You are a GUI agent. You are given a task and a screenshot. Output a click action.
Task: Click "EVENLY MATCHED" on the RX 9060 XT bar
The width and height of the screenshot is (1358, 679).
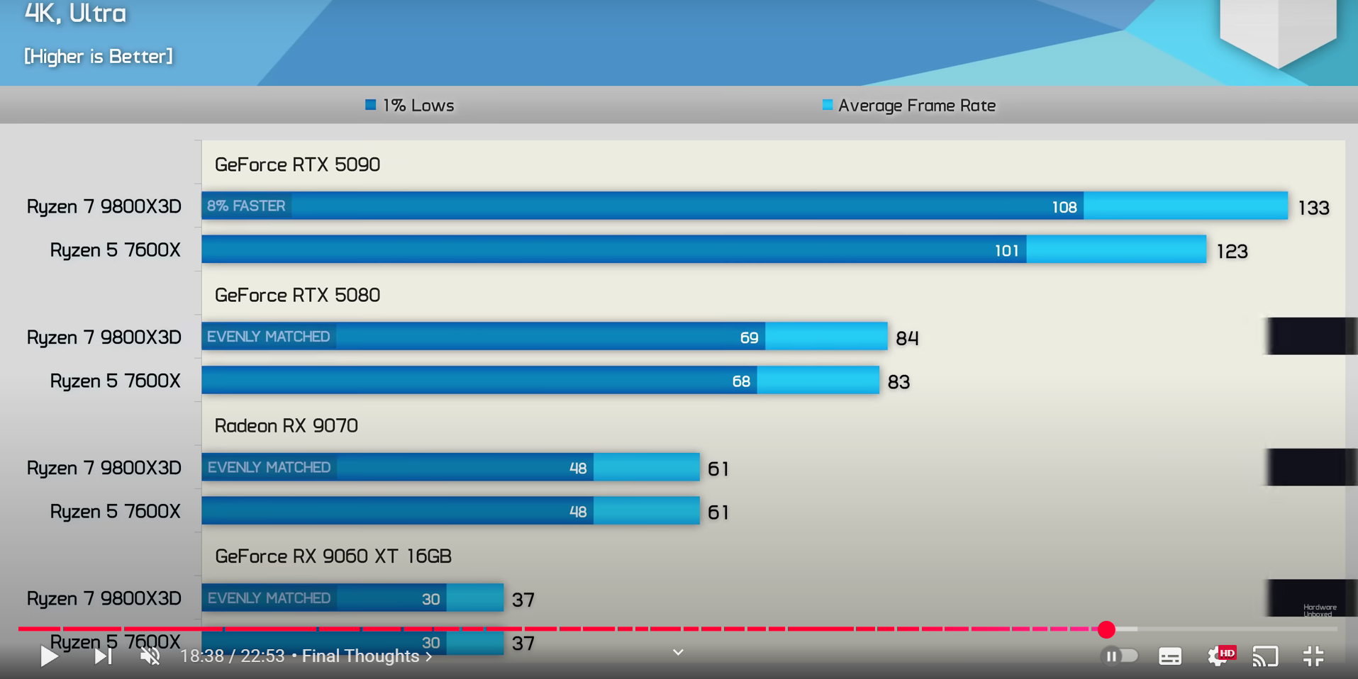coord(269,598)
